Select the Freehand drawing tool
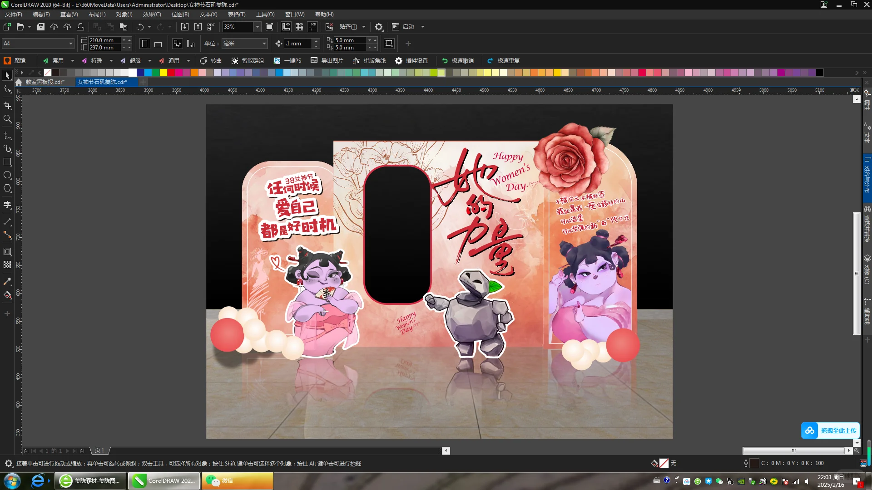The height and width of the screenshot is (490, 872). click(7, 135)
